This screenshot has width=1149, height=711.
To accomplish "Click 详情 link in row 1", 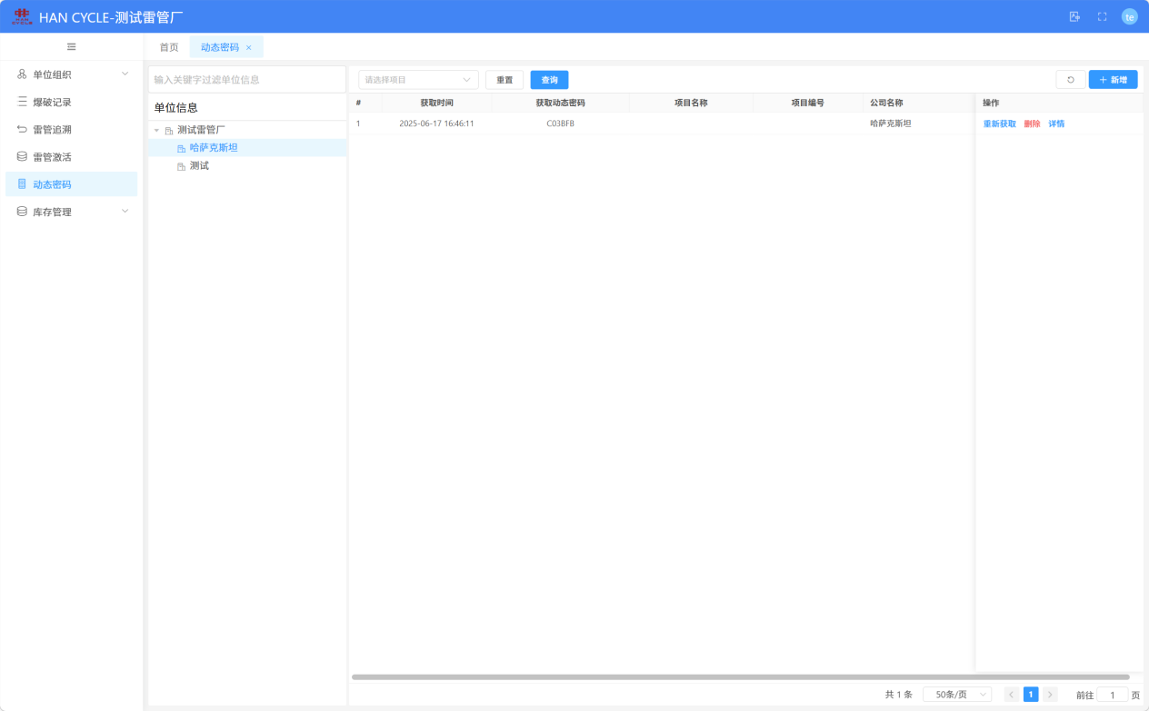I will pyautogui.click(x=1056, y=123).
